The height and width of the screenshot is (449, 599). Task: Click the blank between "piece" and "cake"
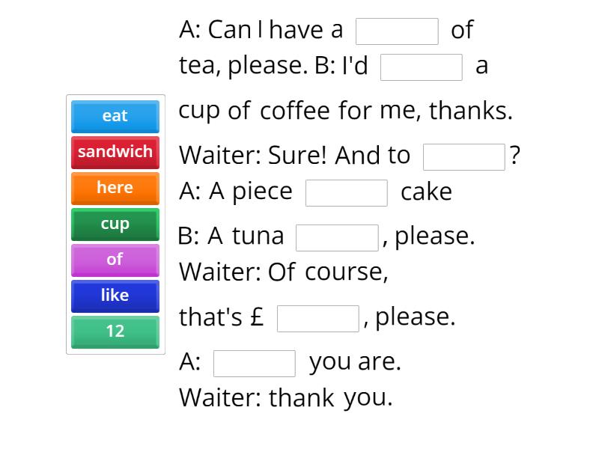(346, 192)
